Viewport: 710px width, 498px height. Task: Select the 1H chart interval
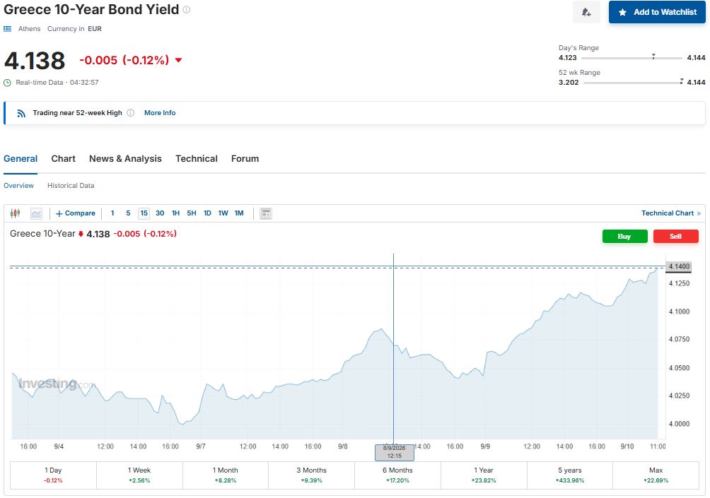click(175, 213)
